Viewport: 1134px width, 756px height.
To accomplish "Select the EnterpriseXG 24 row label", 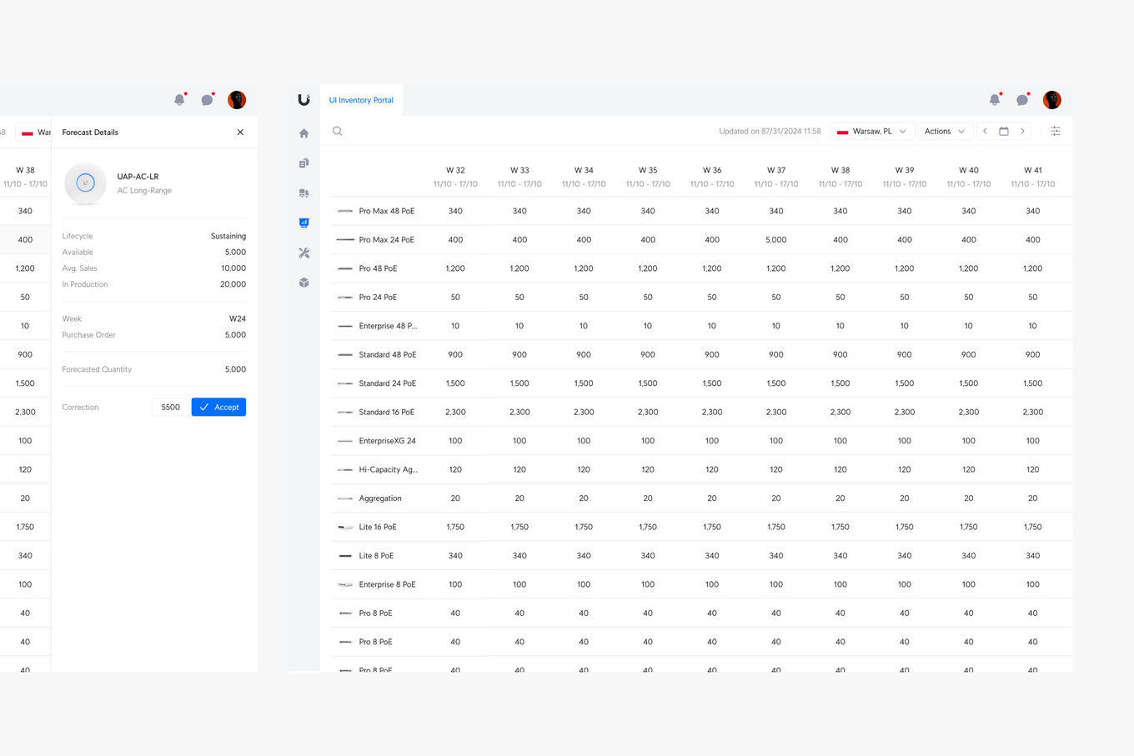I will point(388,441).
